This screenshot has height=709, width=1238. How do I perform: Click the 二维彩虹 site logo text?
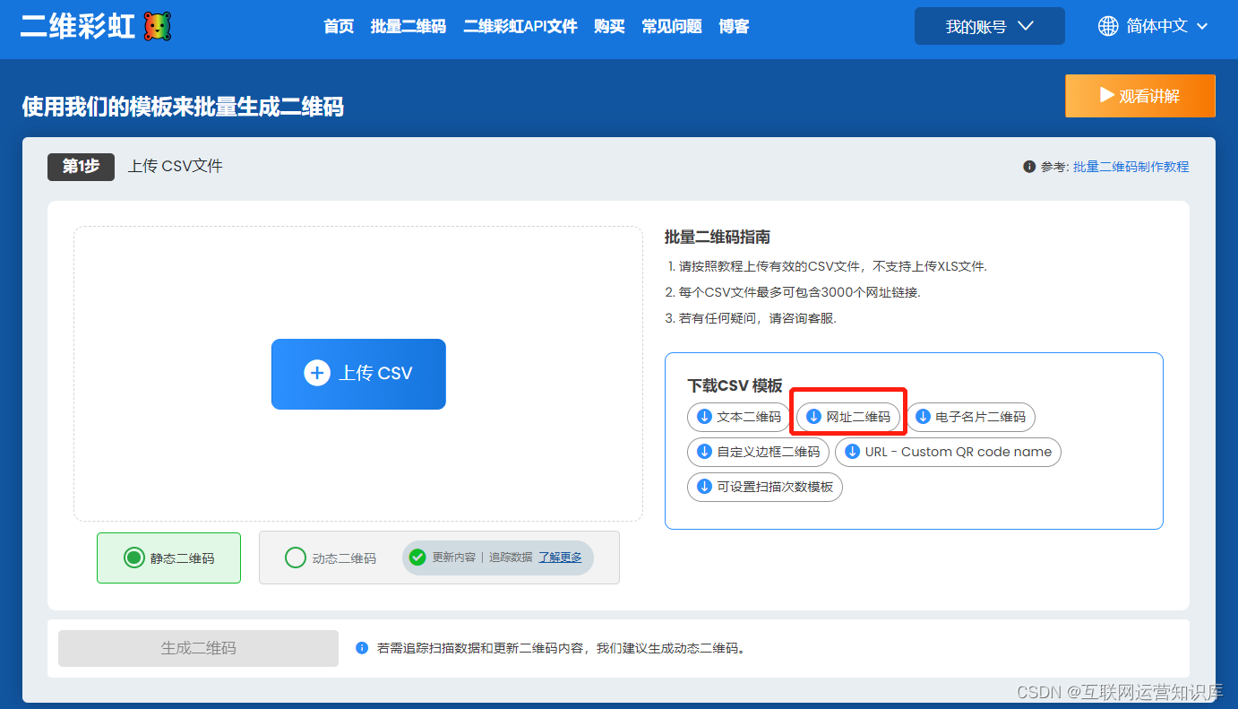(77, 26)
